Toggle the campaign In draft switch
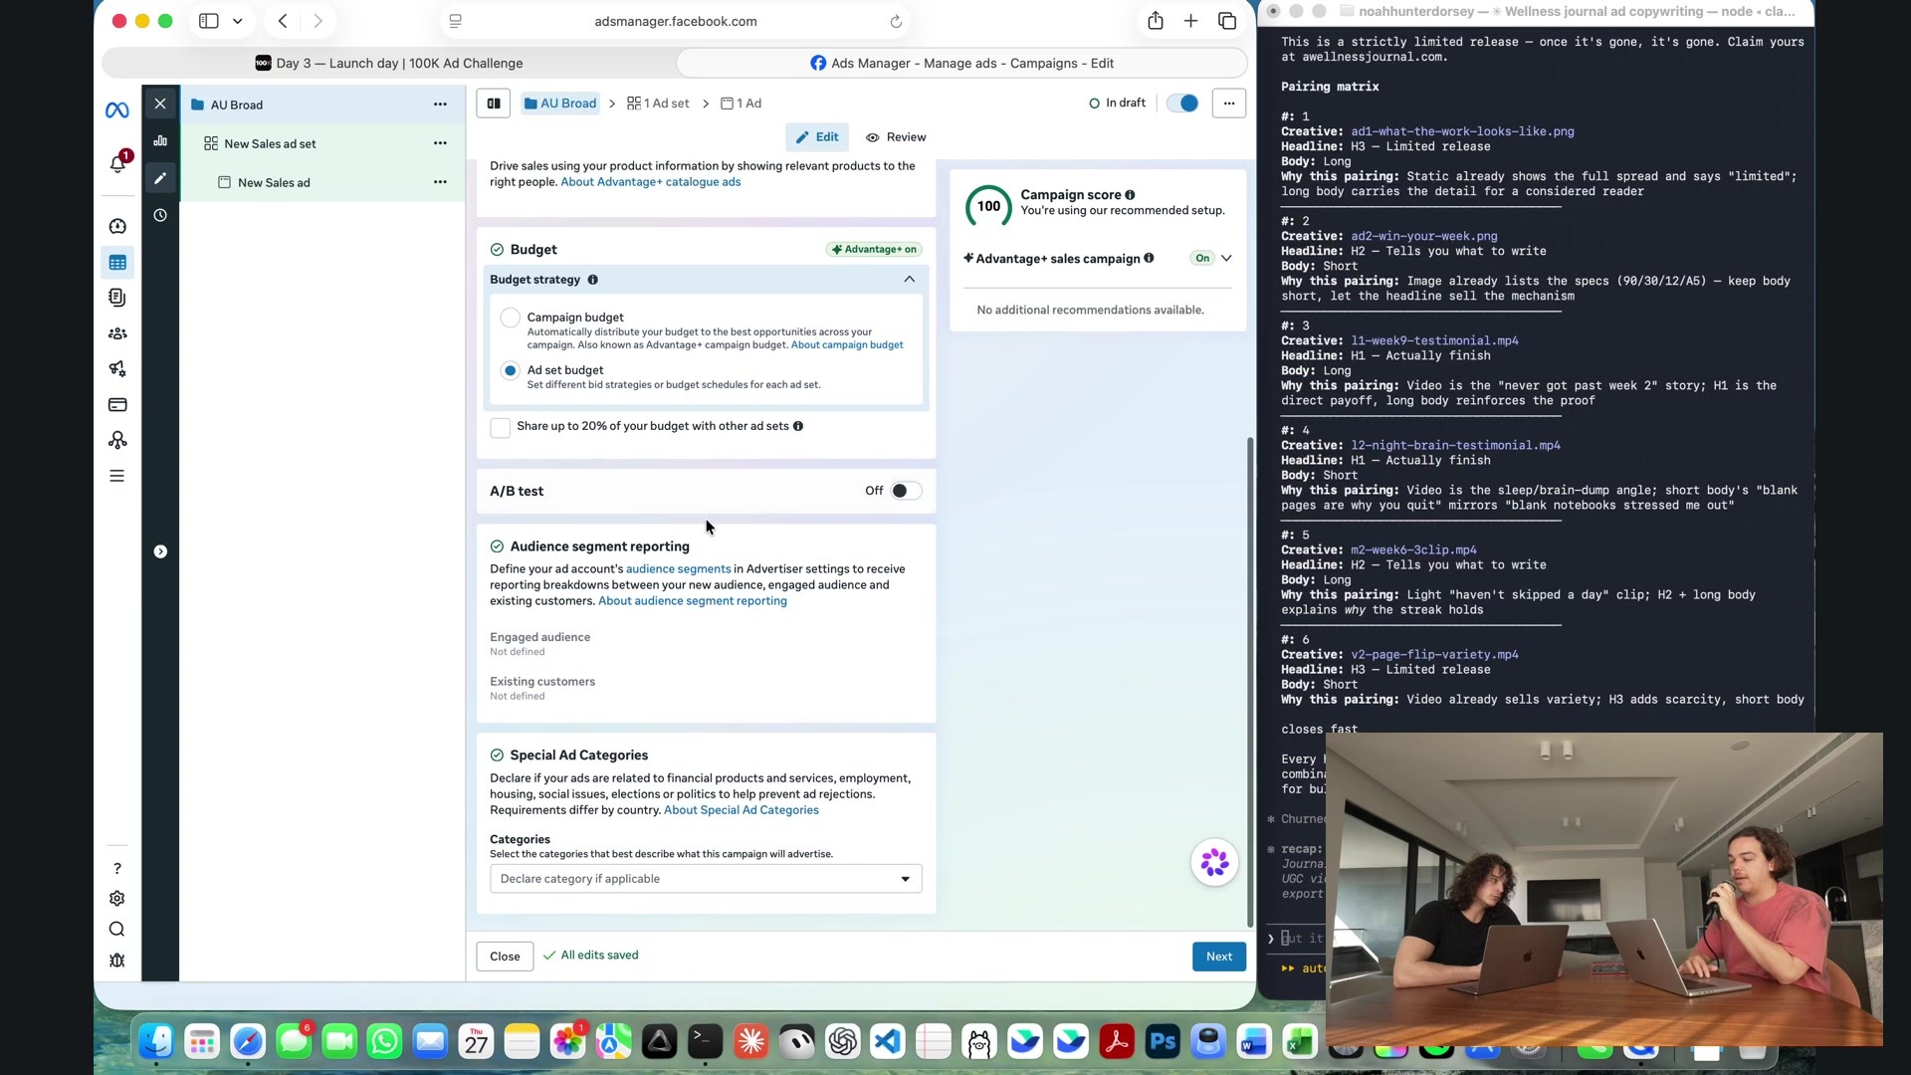1911x1075 pixels. 1182,104
